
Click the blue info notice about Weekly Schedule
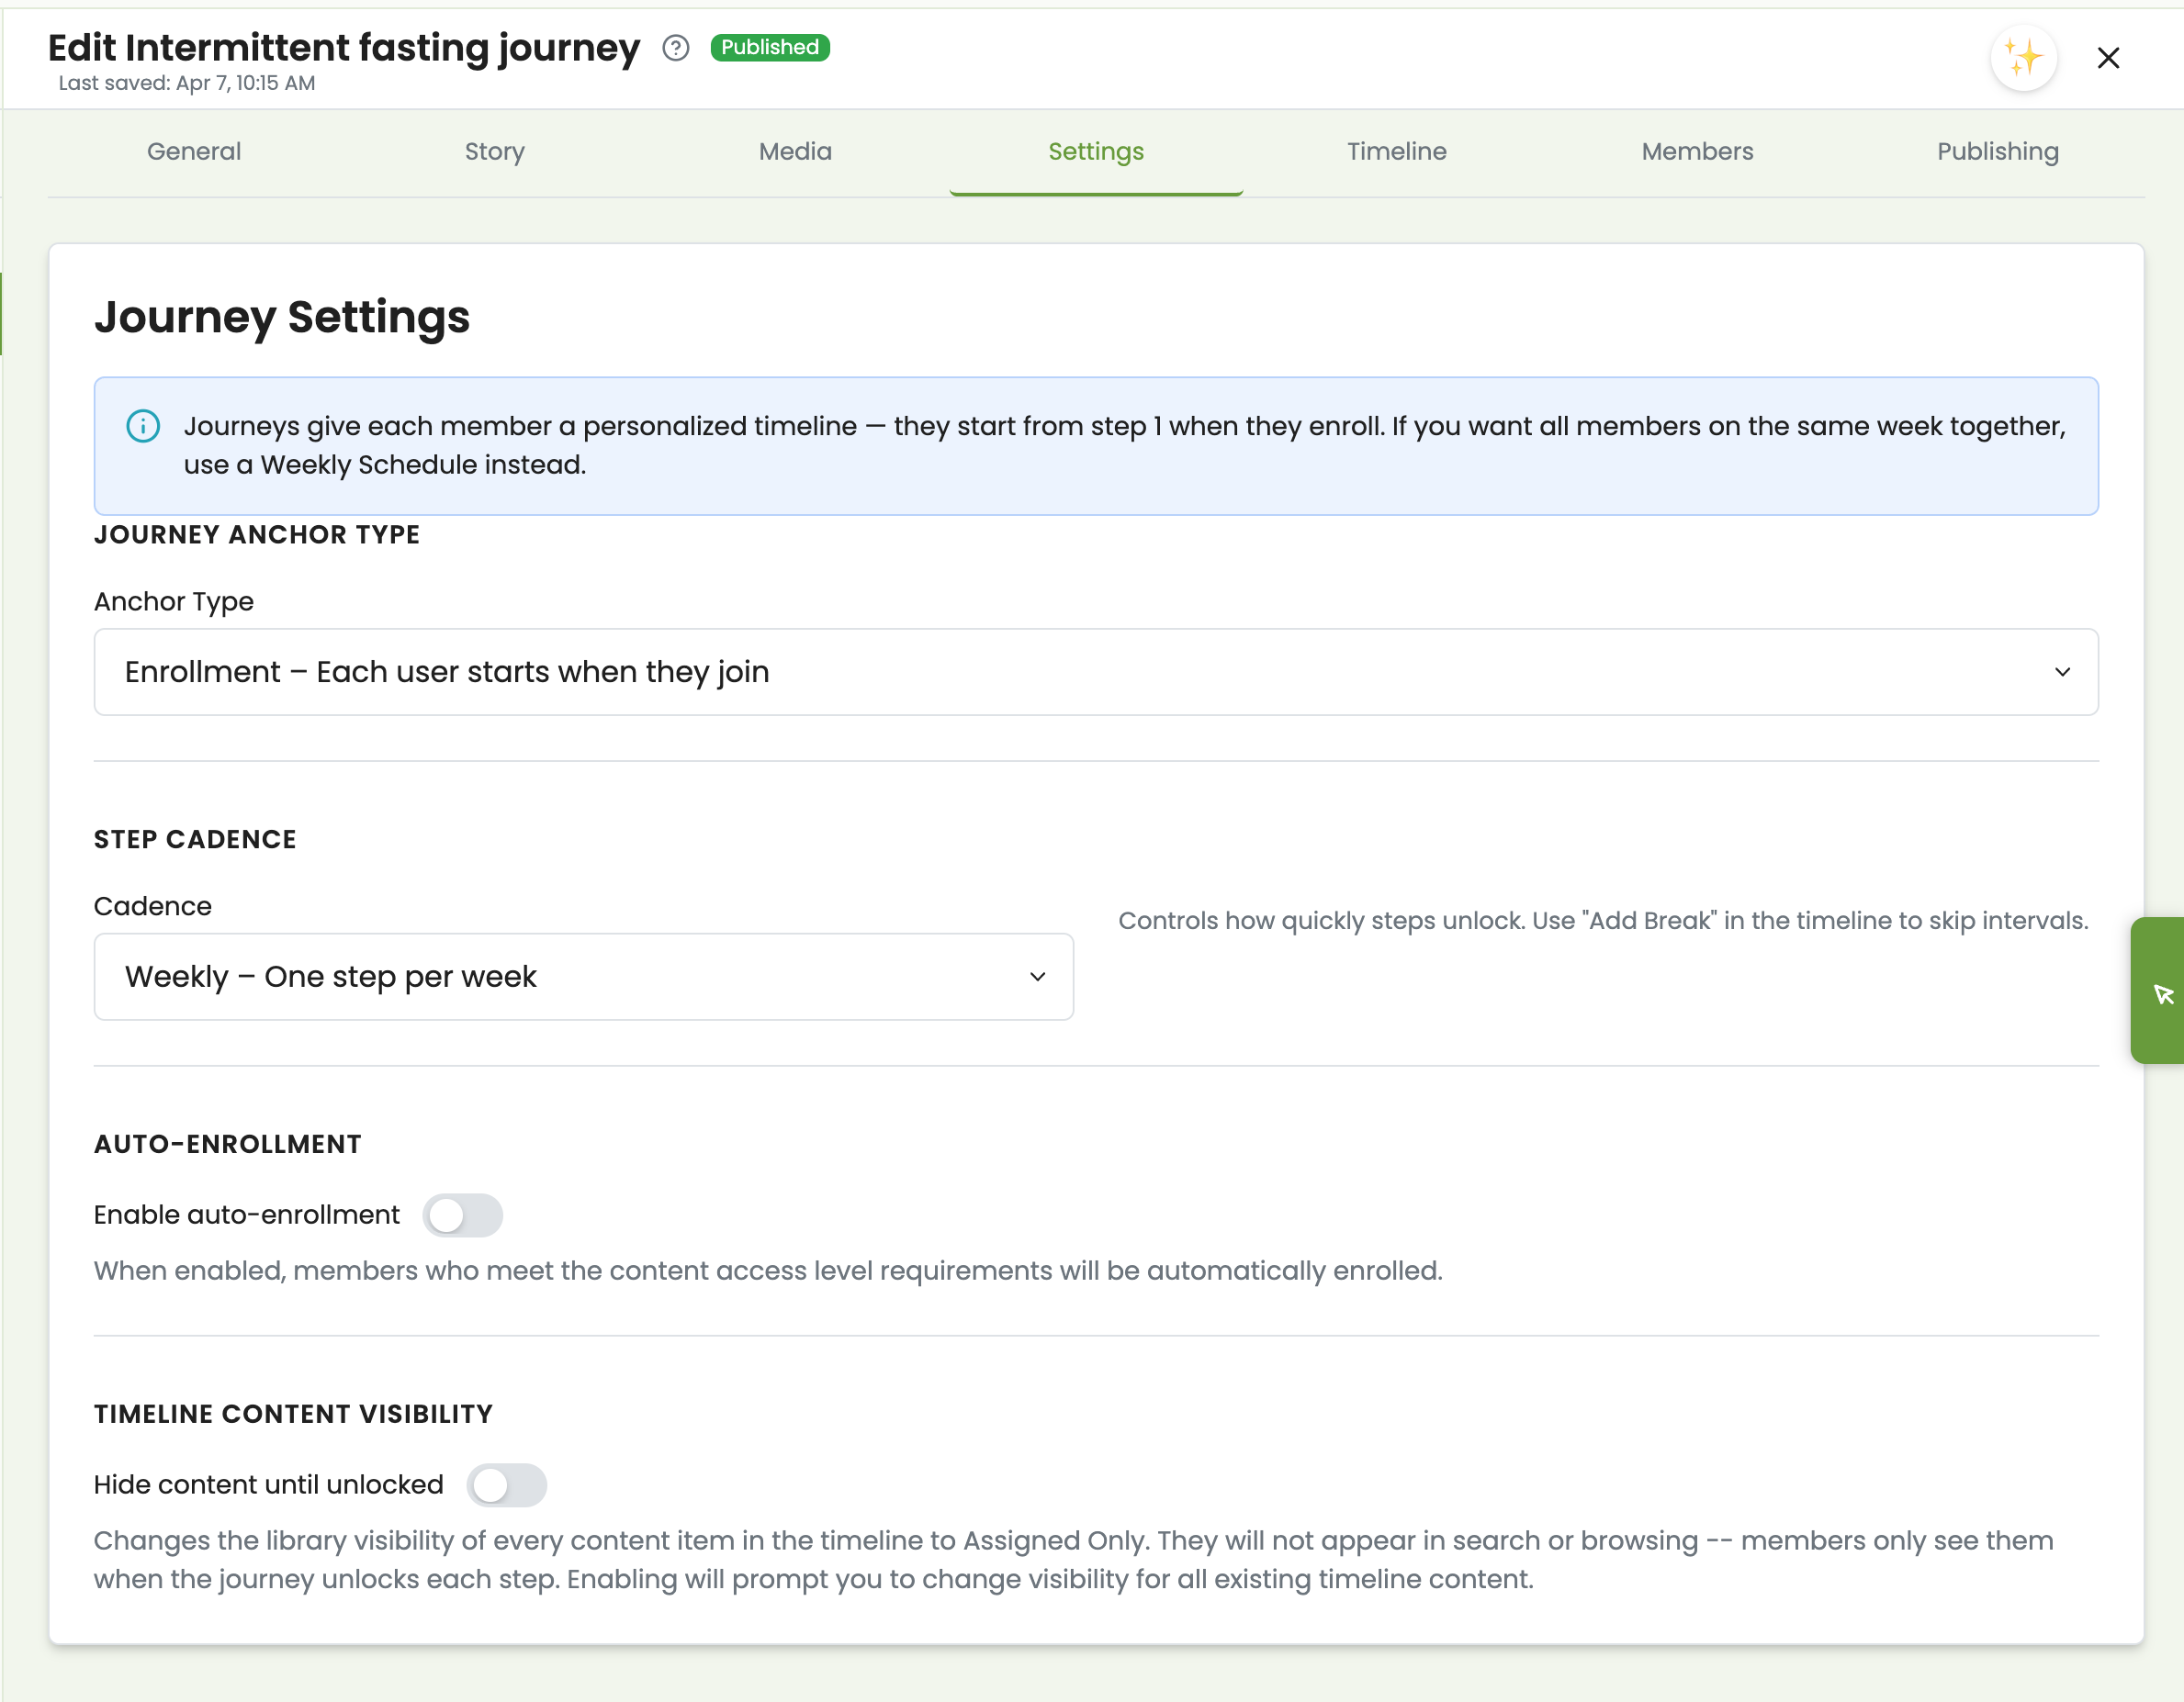1096,446
